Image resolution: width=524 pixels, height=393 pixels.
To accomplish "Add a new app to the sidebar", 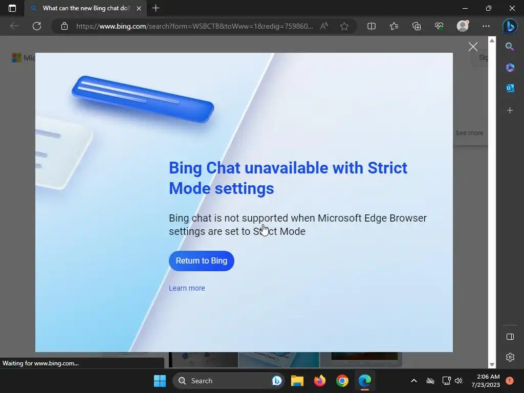I will tap(510, 111).
